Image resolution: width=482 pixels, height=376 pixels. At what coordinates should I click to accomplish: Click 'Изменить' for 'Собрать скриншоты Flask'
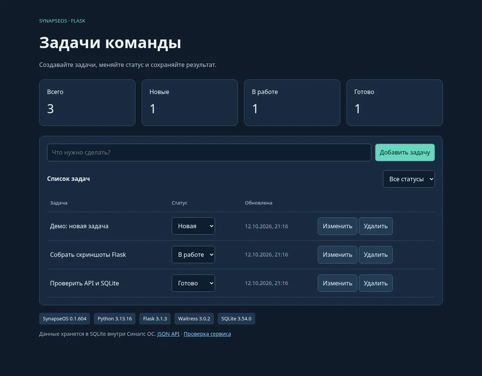[x=337, y=255]
